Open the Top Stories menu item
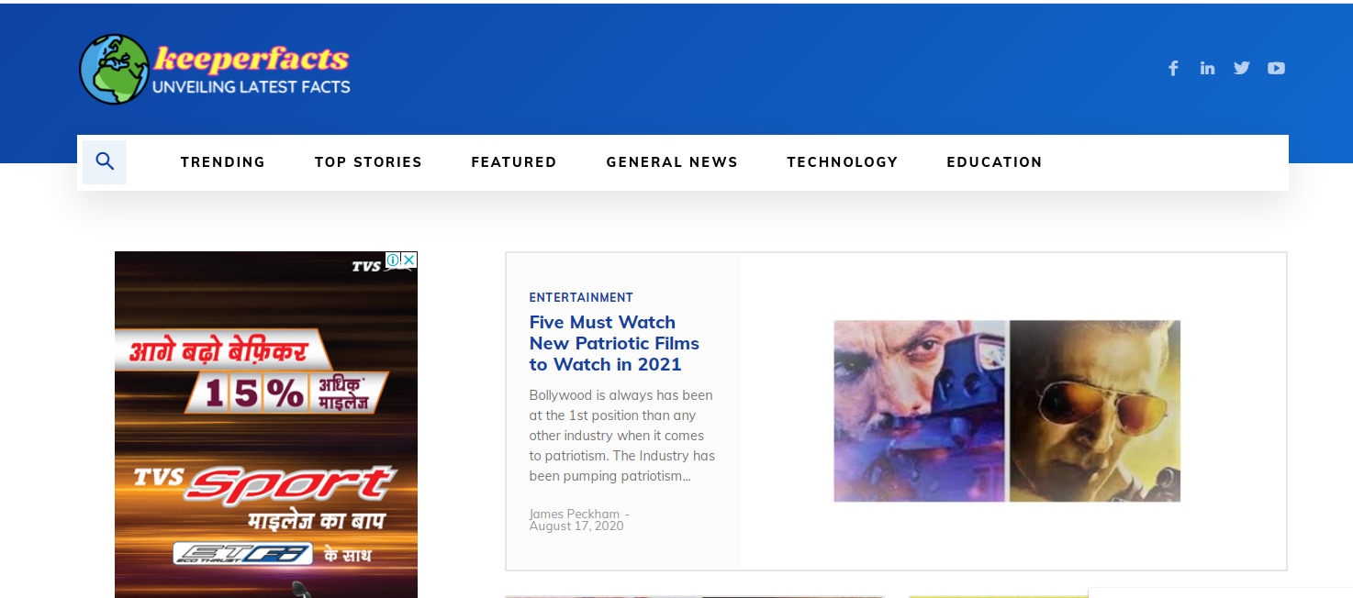Image resolution: width=1353 pixels, height=598 pixels. (x=368, y=162)
